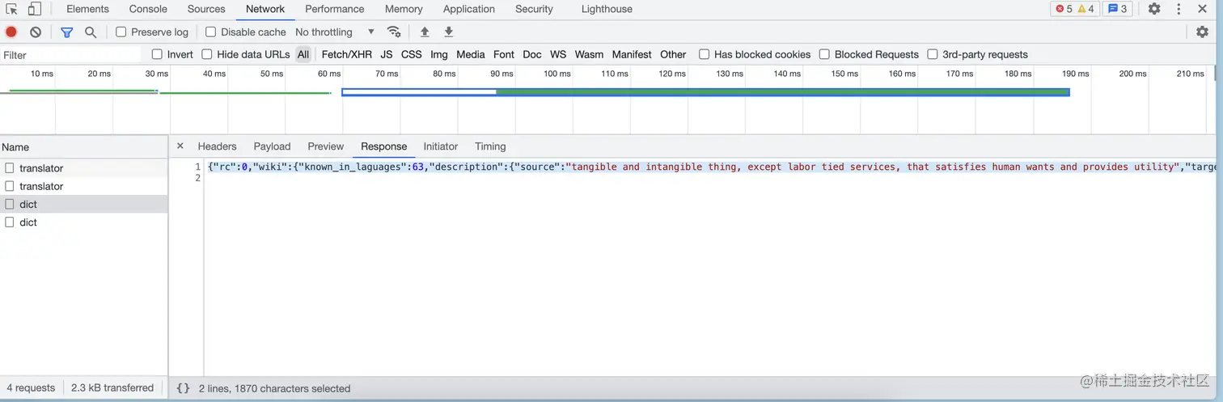Image resolution: width=1223 pixels, height=402 pixels.
Task: Toggle the device toolbar icon
Action: point(34,9)
